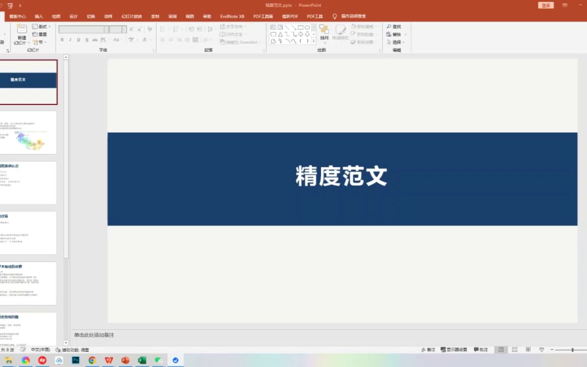The height and width of the screenshot is (367, 587).
Task: Select the oval shape in the shapes gallery
Action: tap(308, 28)
